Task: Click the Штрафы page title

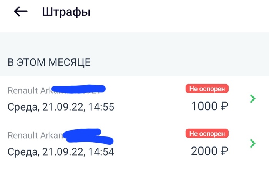Action: click(x=66, y=12)
